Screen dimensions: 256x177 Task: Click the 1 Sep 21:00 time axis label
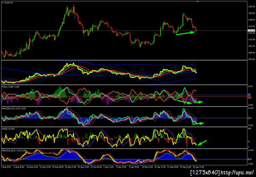coord(108,167)
